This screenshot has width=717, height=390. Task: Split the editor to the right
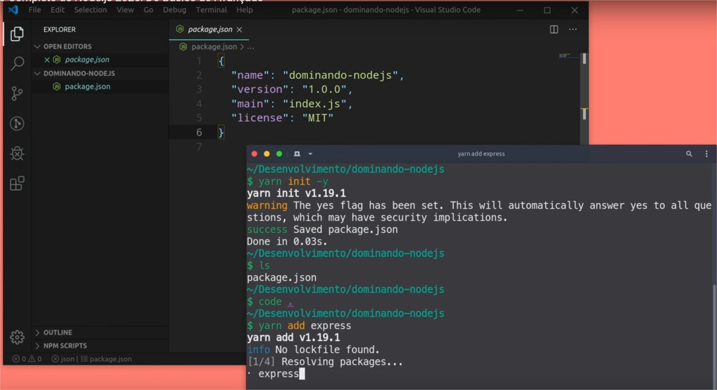click(553, 30)
